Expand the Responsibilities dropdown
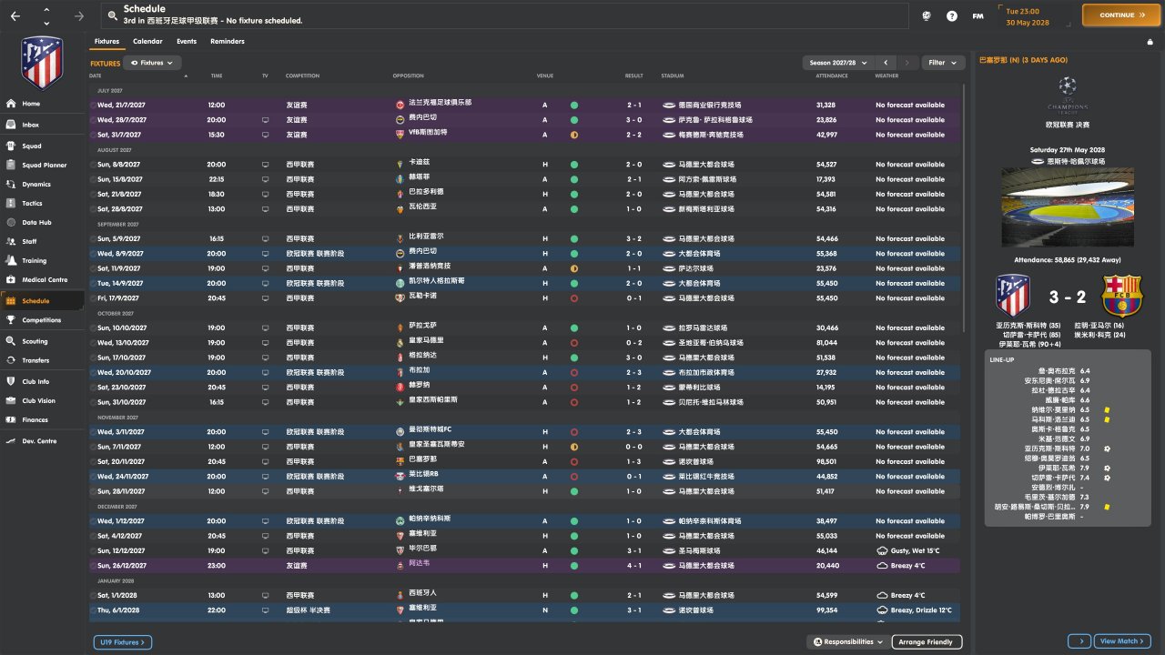This screenshot has width=1165, height=655. click(x=847, y=642)
